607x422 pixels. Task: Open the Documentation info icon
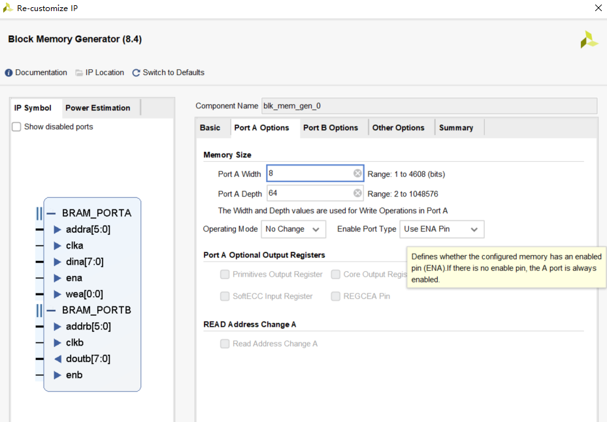point(8,72)
